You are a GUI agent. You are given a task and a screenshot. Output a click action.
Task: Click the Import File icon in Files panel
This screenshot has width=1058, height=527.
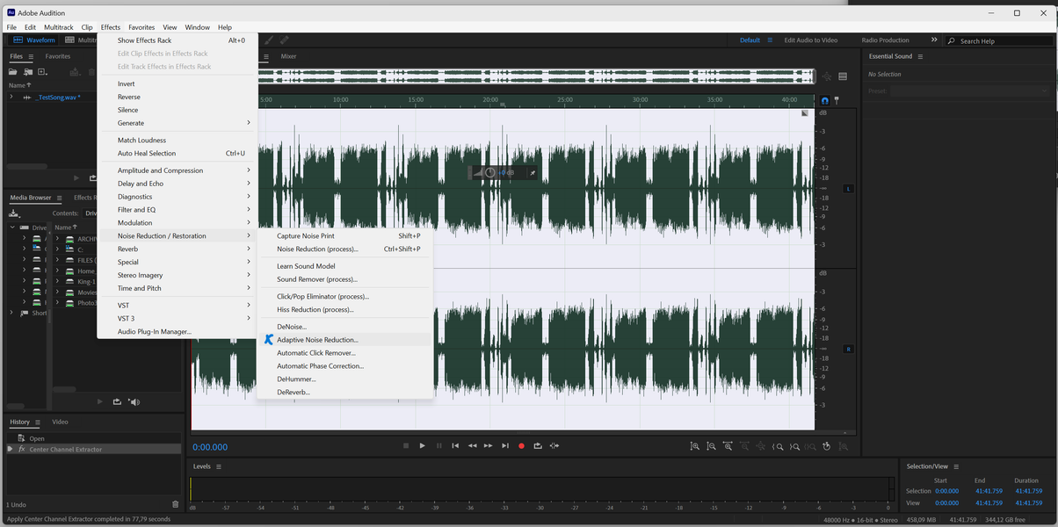click(28, 72)
